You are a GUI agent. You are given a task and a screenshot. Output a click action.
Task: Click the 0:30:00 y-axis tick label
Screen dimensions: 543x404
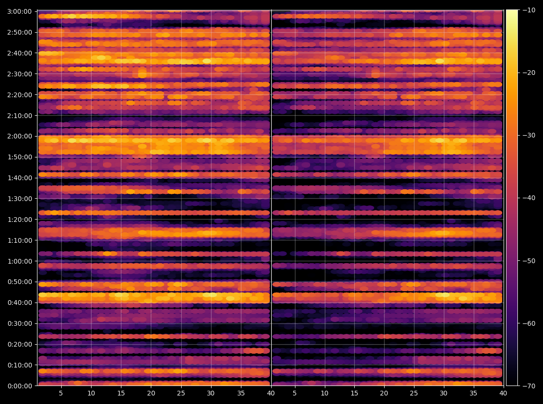(x=19, y=323)
